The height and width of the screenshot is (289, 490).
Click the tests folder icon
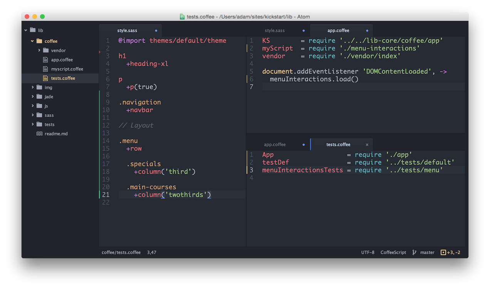pos(39,124)
